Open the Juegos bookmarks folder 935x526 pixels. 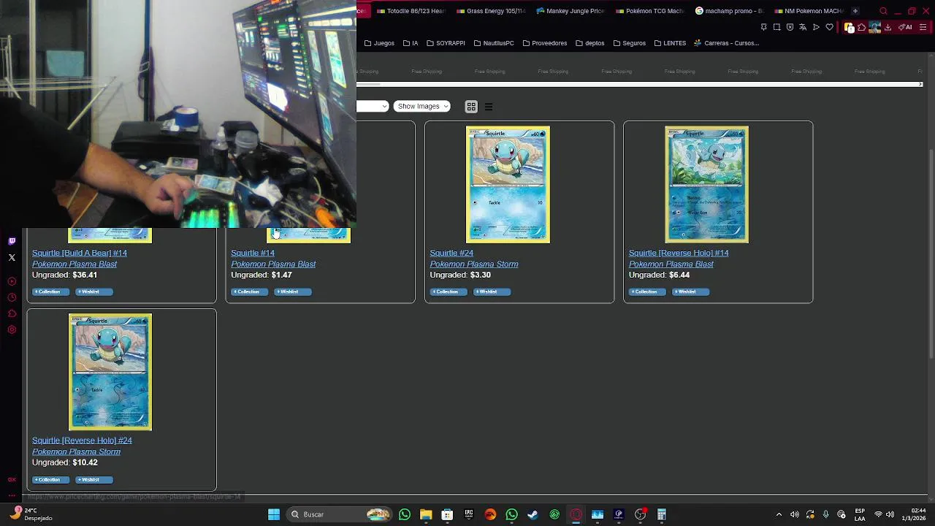(x=379, y=43)
